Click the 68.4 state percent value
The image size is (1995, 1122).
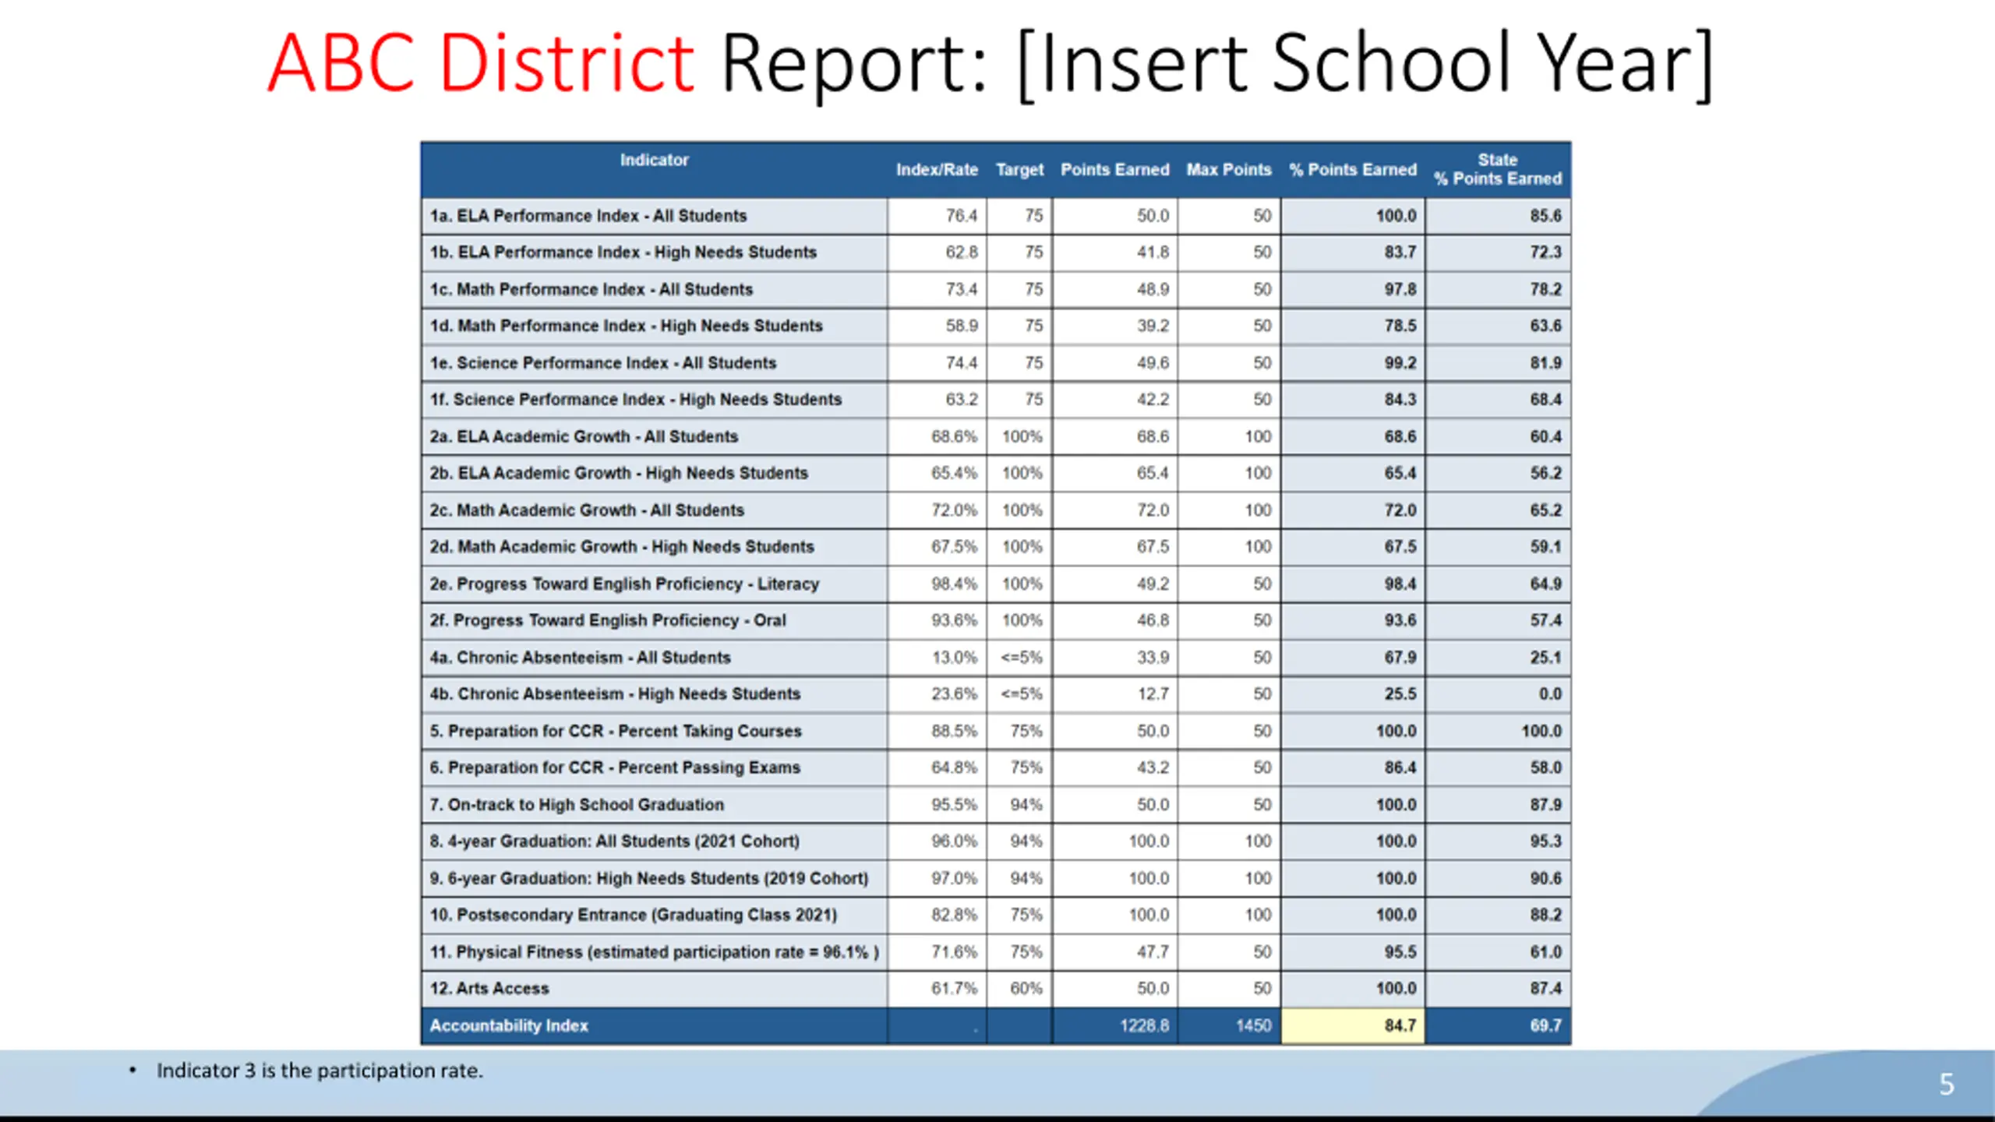click(1545, 399)
